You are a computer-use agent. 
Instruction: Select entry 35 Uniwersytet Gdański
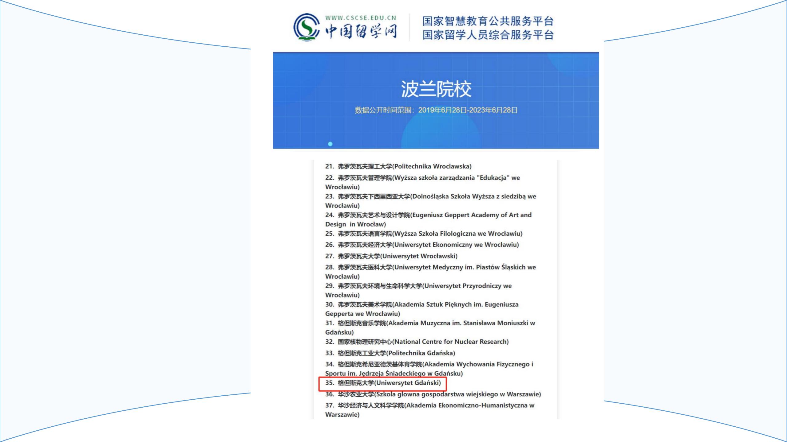coord(383,383)
